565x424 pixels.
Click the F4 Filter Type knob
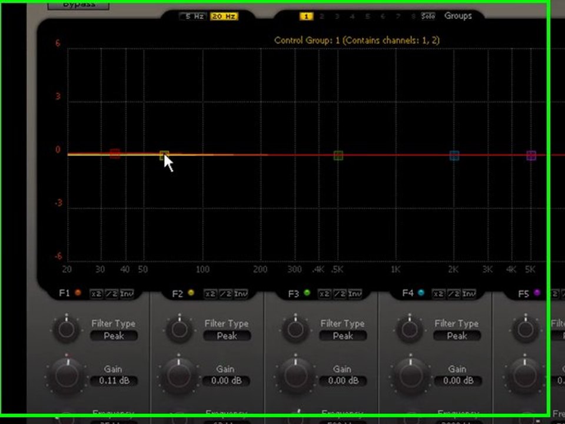pos(410,329)
